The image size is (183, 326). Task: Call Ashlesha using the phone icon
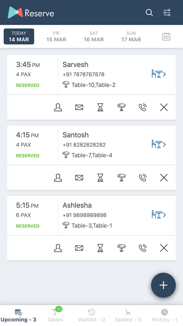pyautogui.click(x=142, y=248)
